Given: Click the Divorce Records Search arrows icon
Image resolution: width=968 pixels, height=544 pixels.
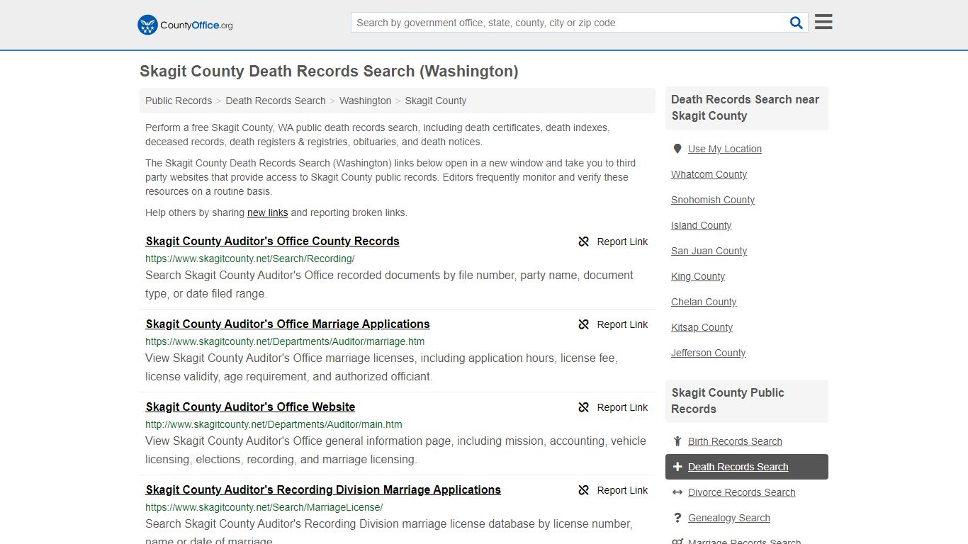Looking at the screenshot, I should coord(677,492).
